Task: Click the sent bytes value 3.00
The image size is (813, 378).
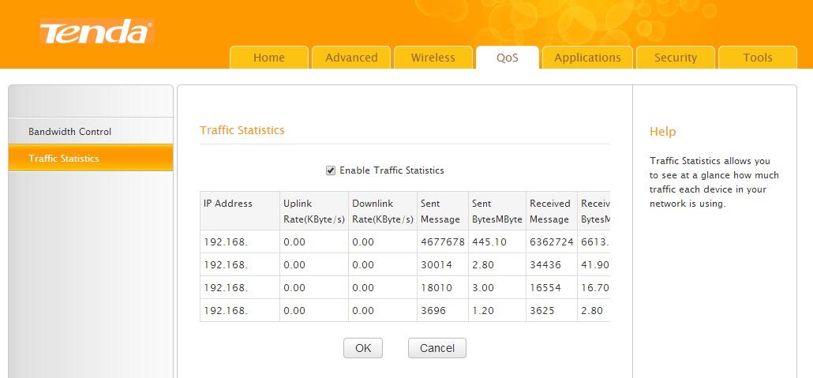Action: tap(483, 288)
